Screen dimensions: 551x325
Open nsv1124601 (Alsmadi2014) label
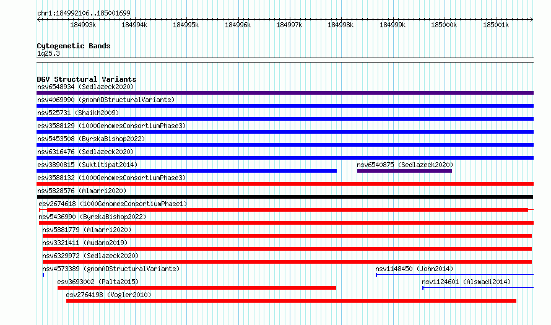tap(466, 282)
